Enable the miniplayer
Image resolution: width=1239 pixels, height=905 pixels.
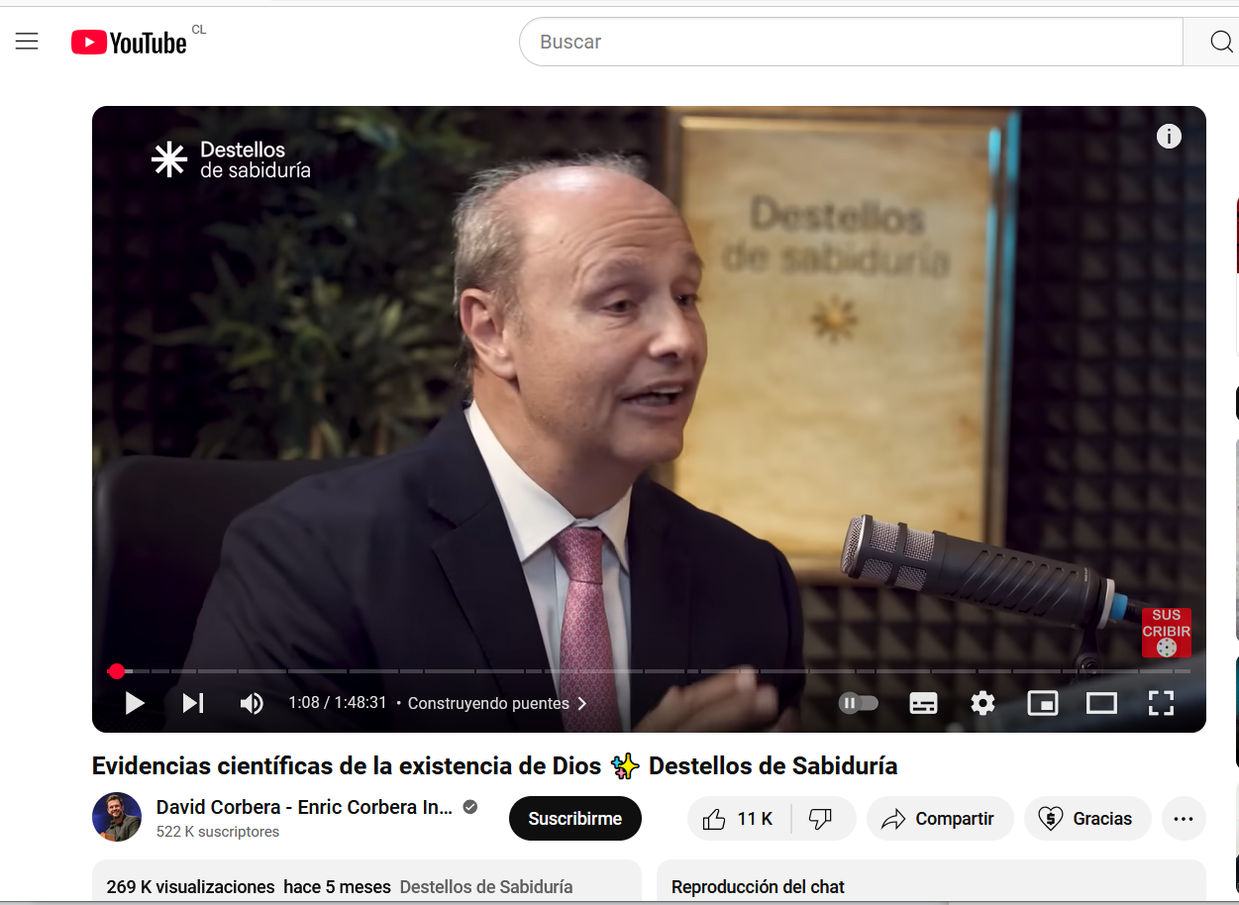1042,703
